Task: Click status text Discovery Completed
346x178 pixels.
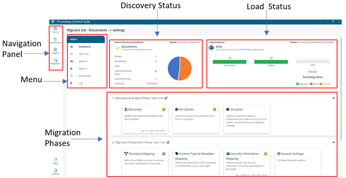Action: click(188, 42)
